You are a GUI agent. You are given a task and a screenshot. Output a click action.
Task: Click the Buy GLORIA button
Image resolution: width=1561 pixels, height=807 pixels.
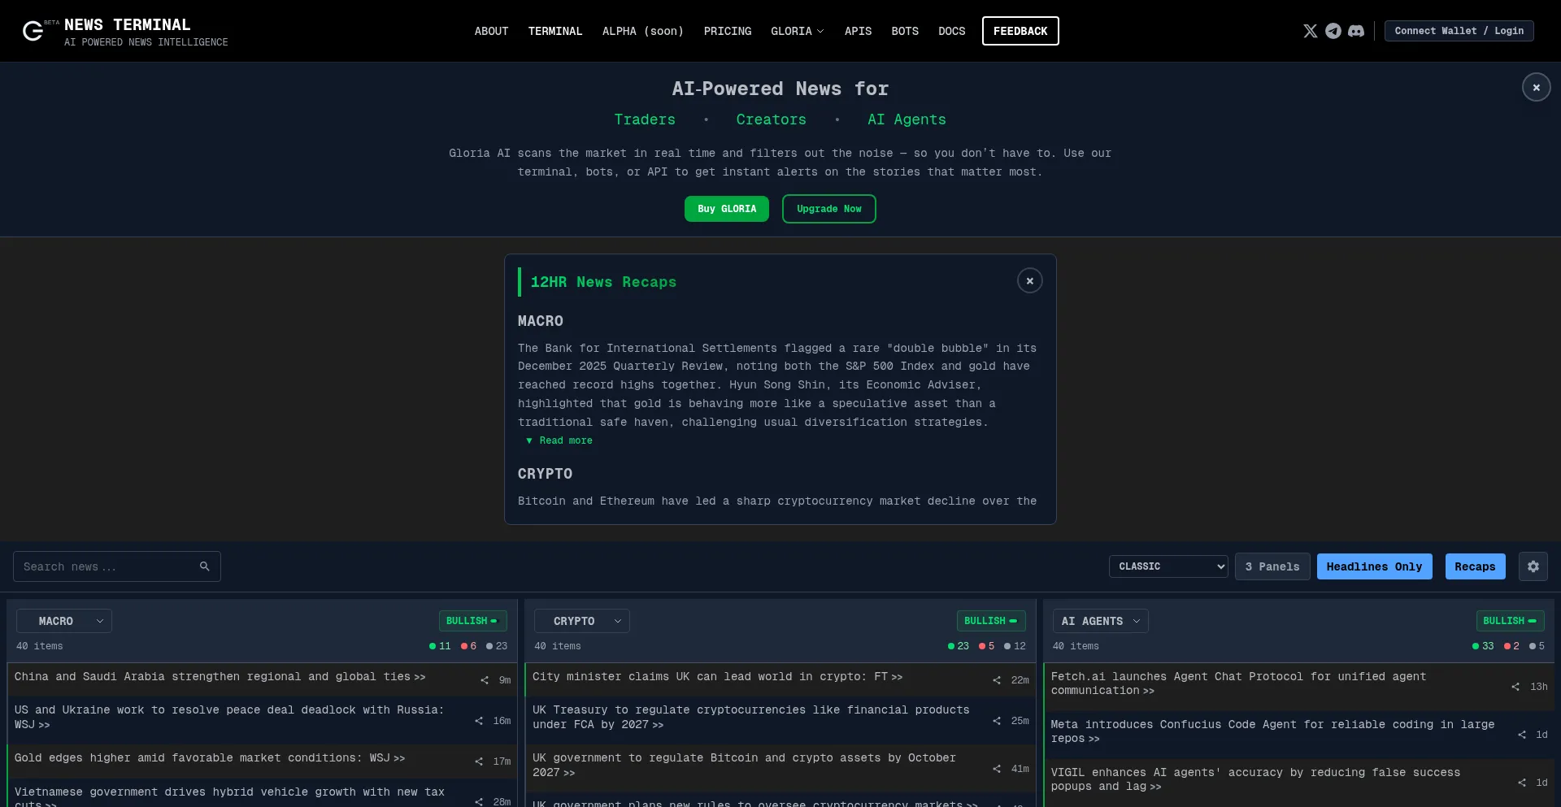(x=726, y=209)
